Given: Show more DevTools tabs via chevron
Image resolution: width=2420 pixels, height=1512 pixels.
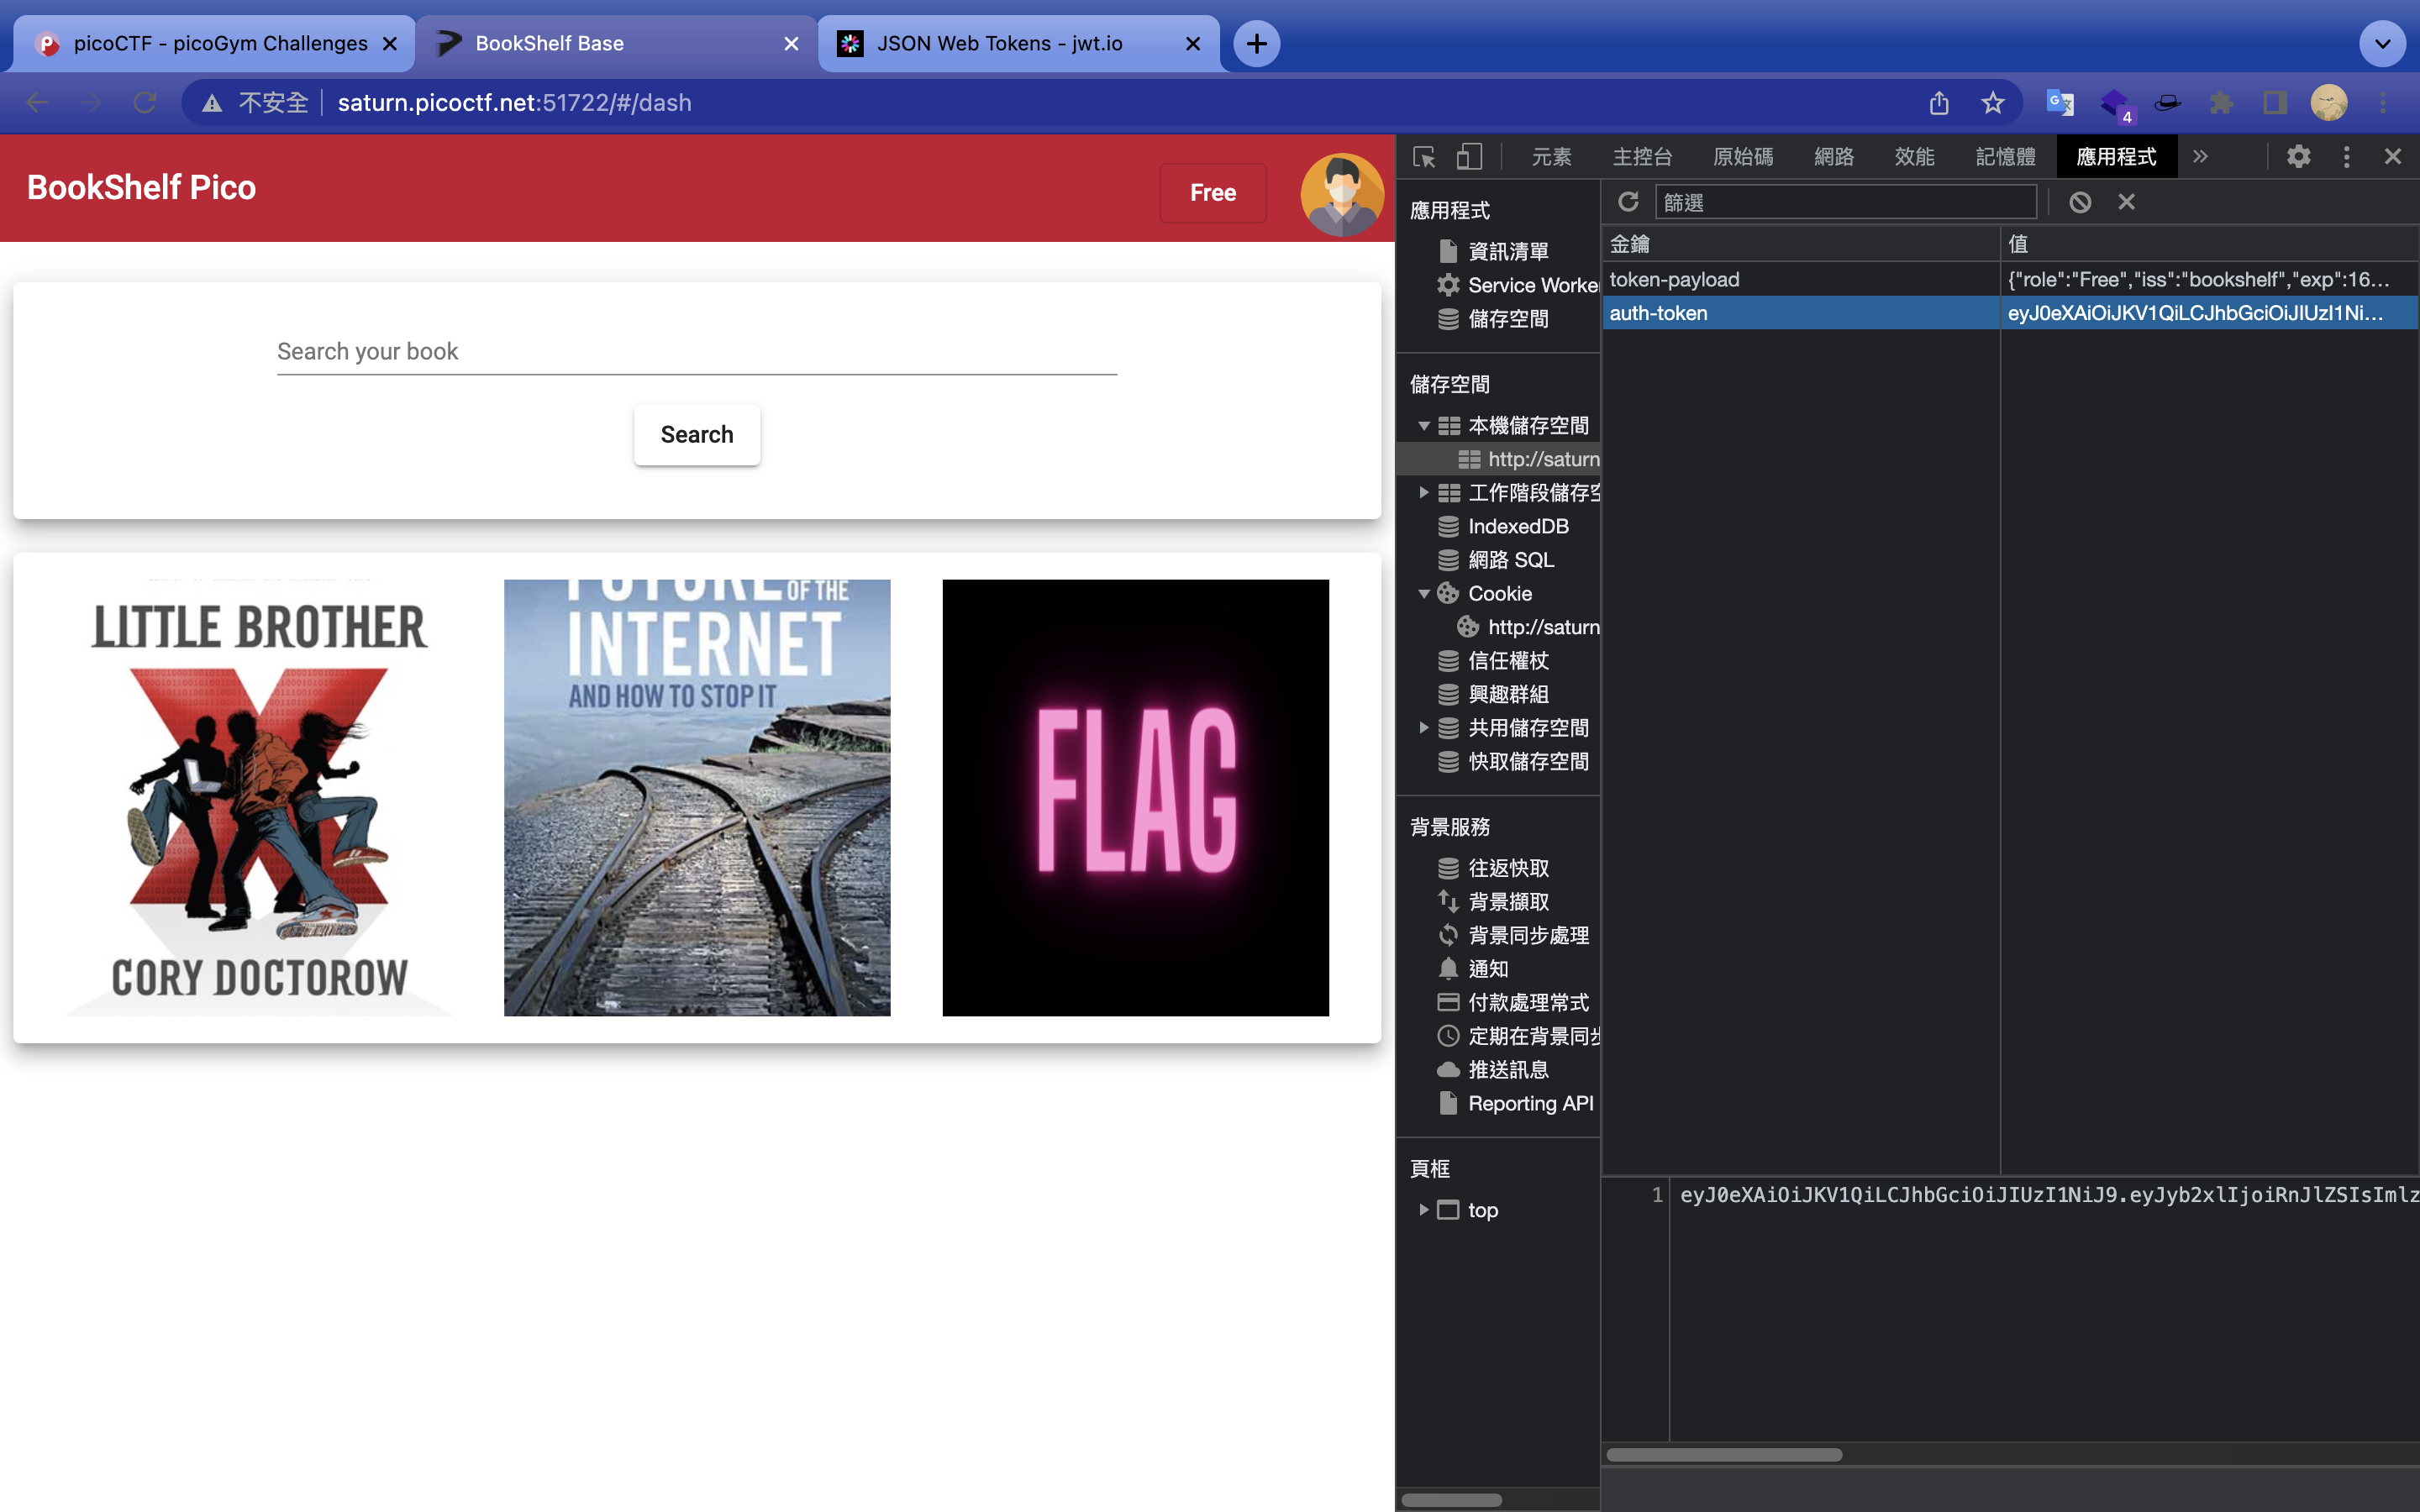Looking at the screenshot, I should pos(2200,157).
